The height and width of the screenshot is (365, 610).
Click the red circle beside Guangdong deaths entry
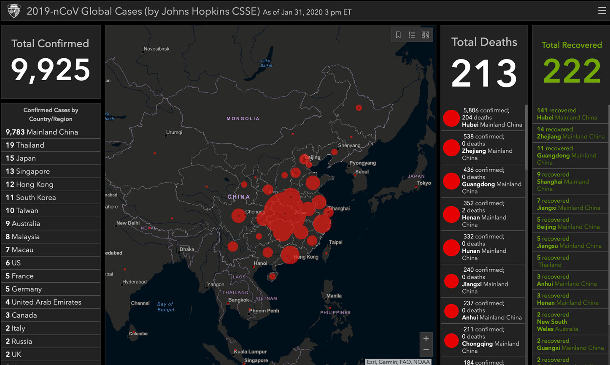(451, 181)
